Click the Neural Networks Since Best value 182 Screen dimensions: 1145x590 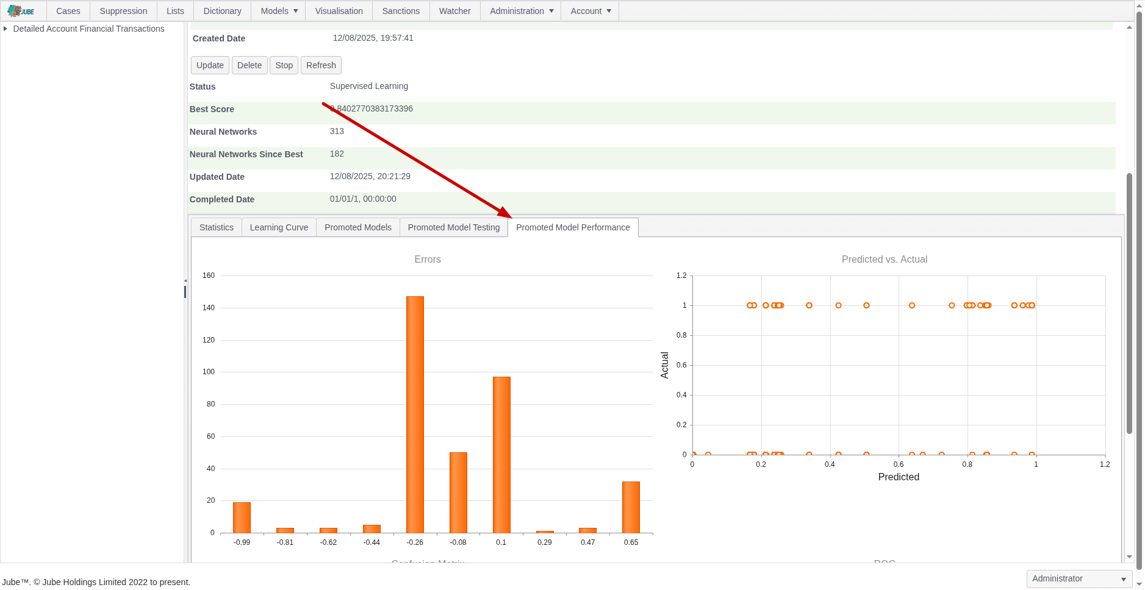337,154
